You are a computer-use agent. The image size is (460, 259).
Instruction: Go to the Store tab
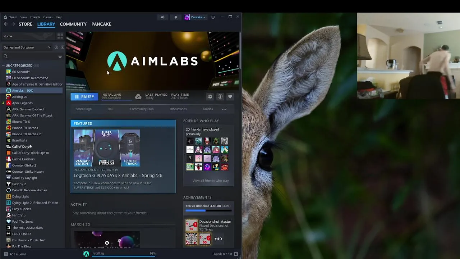click(26, 24)
